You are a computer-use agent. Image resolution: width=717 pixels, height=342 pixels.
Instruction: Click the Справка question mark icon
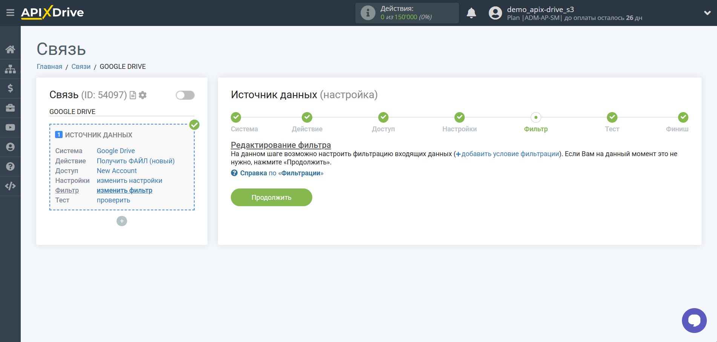tap(234, 173)
